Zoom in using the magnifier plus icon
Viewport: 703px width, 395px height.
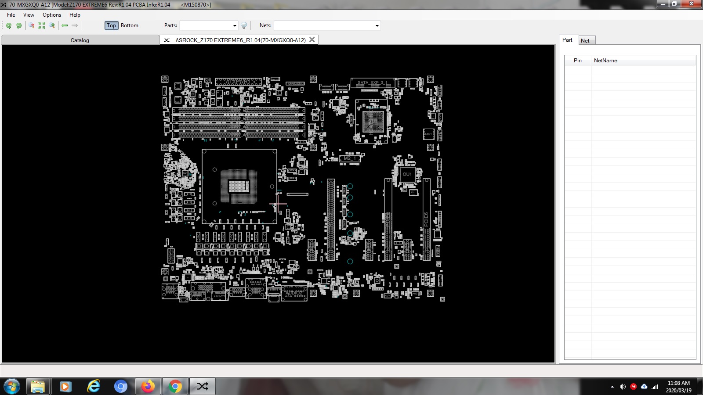click(x=52, y=25)
